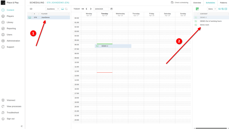
Task: Click the Visionect account icon
Action: click(x=3, y=100)
